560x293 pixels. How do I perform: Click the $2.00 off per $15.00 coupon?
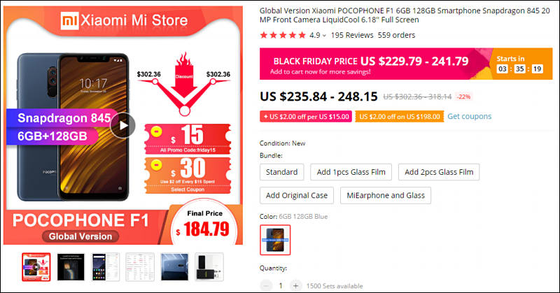pos(305,116)
